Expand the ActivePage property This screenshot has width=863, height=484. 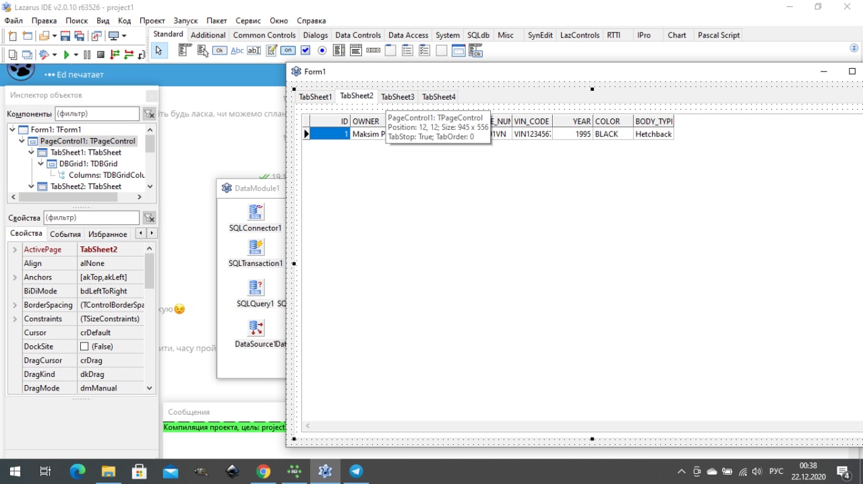click(x=15, y=250)
